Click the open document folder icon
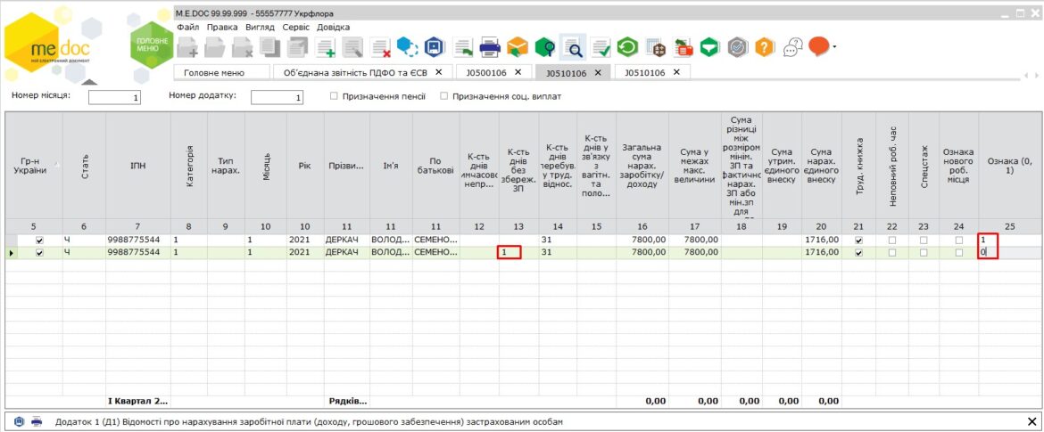Viewport: 1044px width, 432px height. pyautogui.click(x=214, y=47)
